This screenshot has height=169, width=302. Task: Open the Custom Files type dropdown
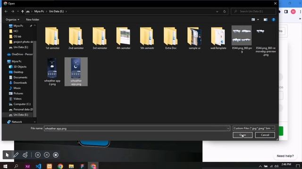(254, 128)
